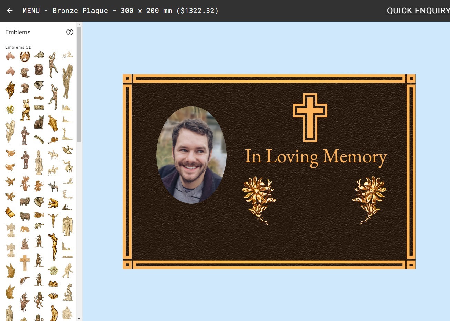450x321 pixels.
Task: Select the lawn bowls player emblem
Action: point(67,271)
